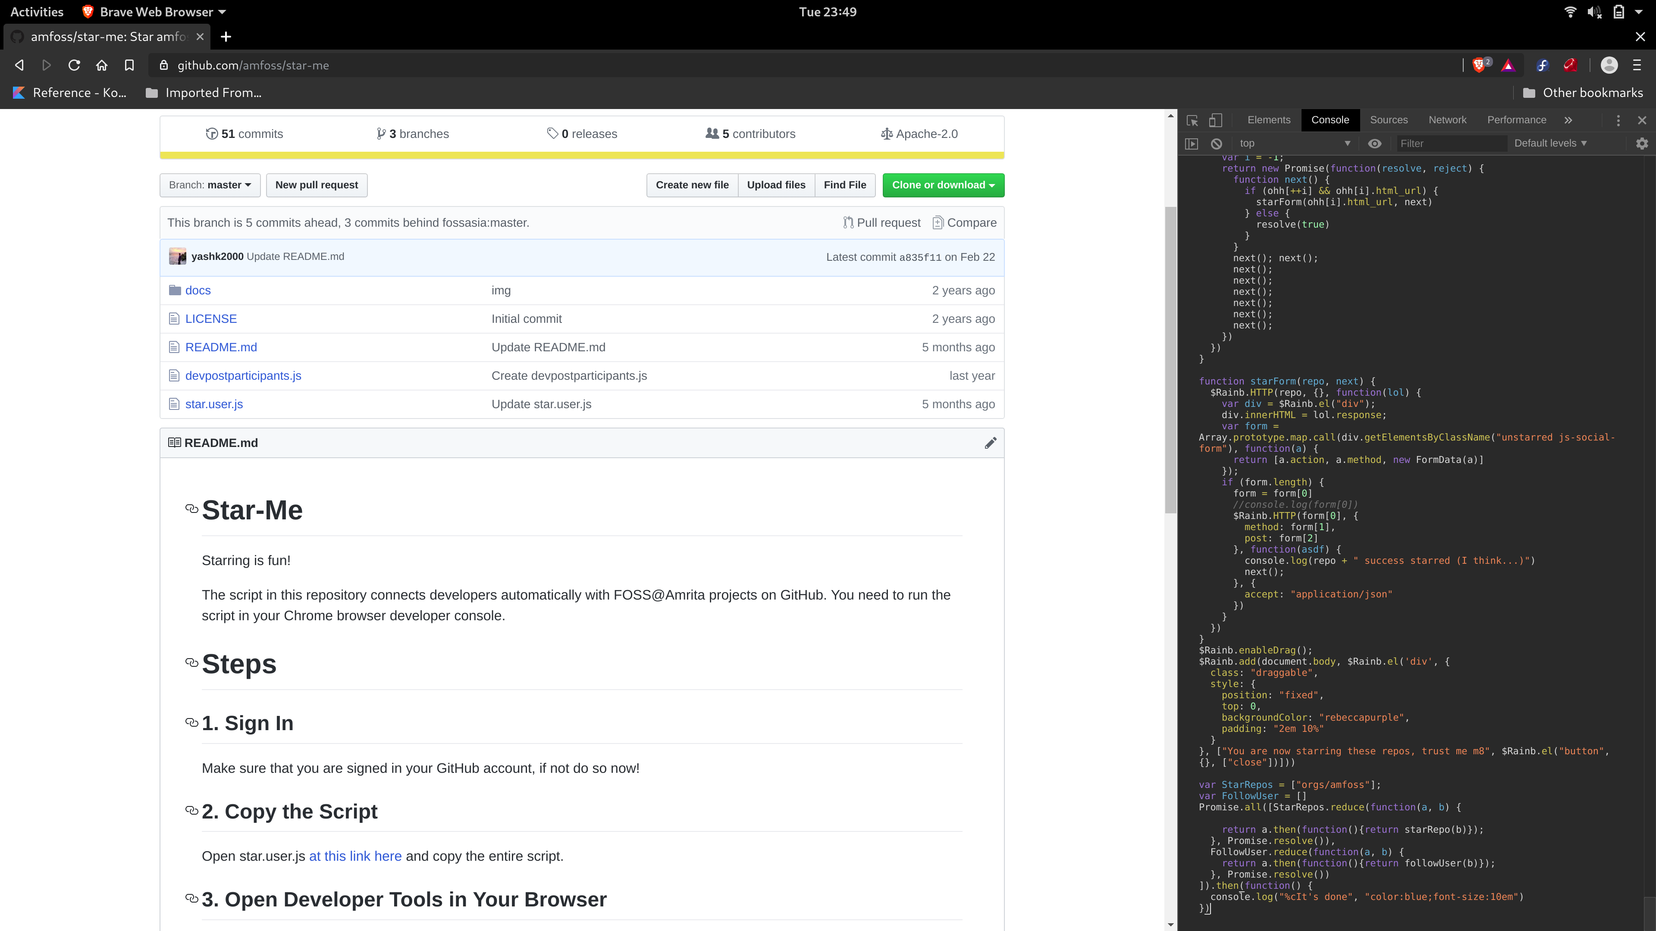Switch to the Elements tab in DevTools
Viewport: 1656px width, 931px height.
(1268, 120)
